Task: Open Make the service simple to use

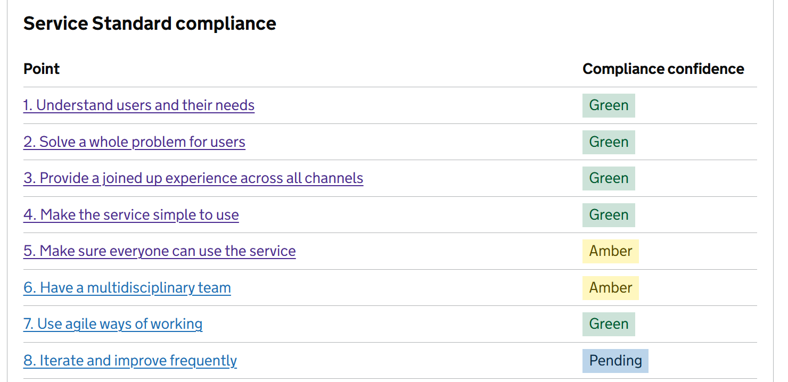Action: pos(131,215)
